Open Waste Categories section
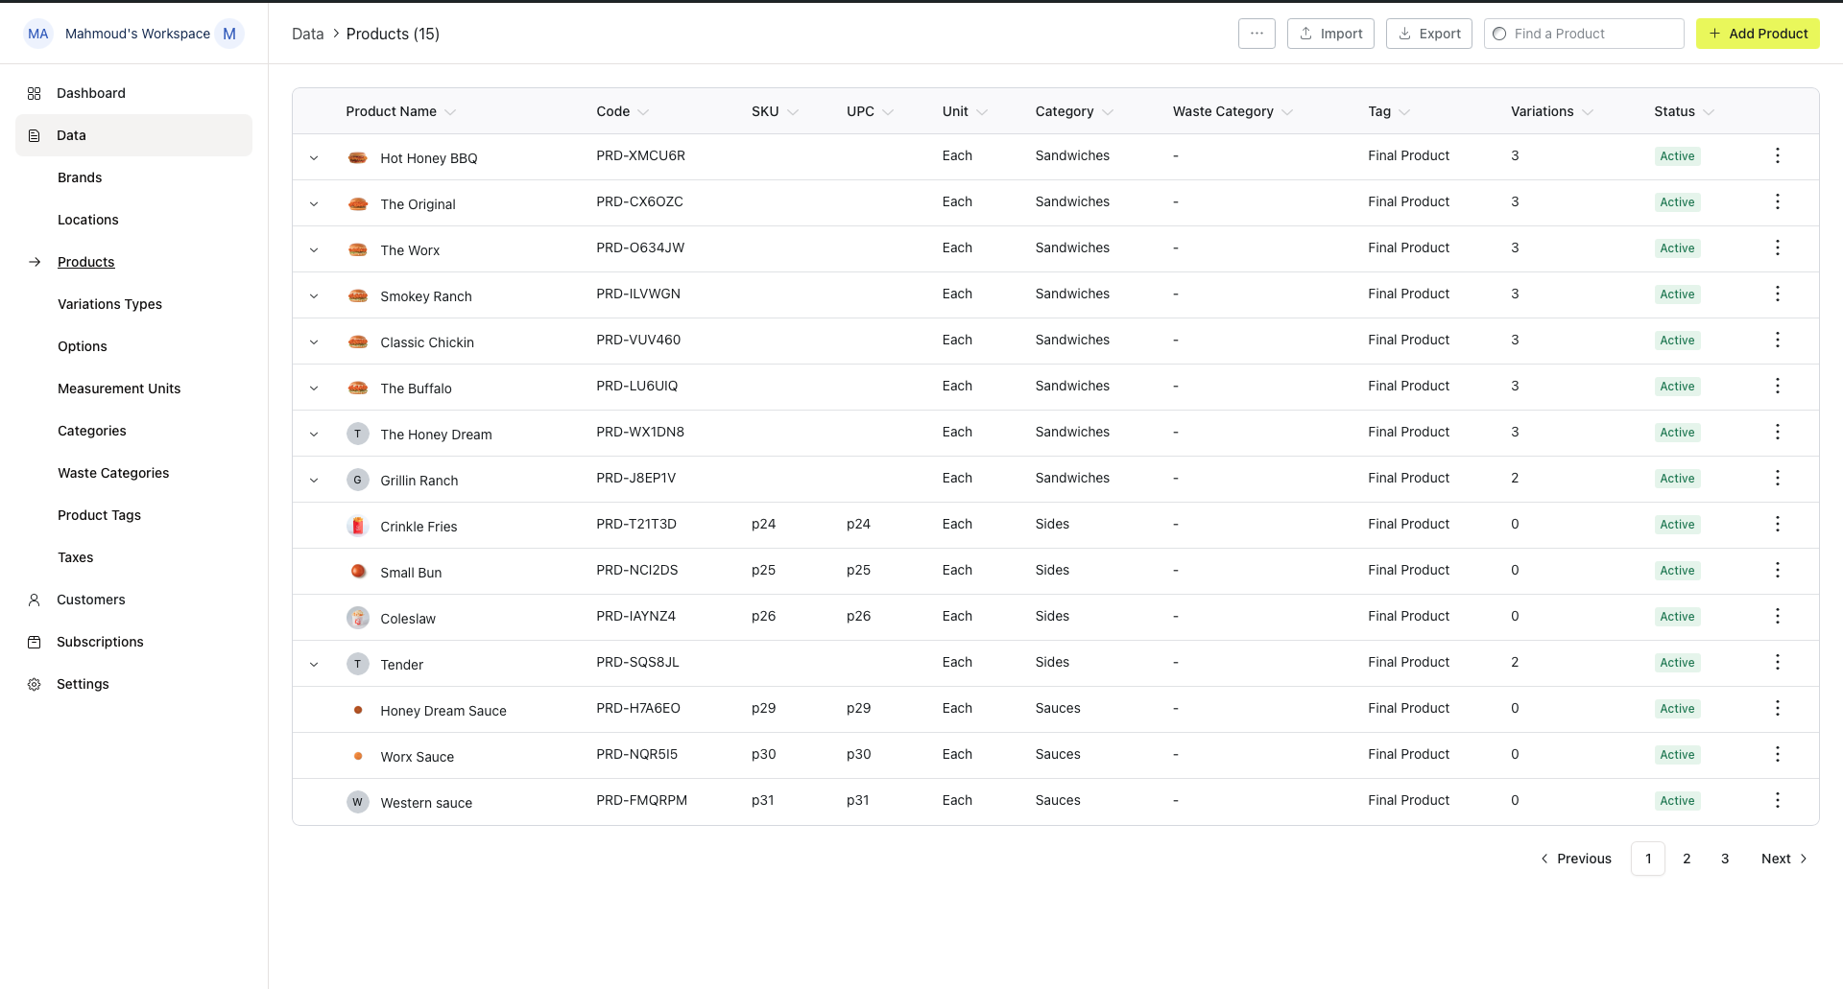1843x989 pixels. click(x=113, y=473)
